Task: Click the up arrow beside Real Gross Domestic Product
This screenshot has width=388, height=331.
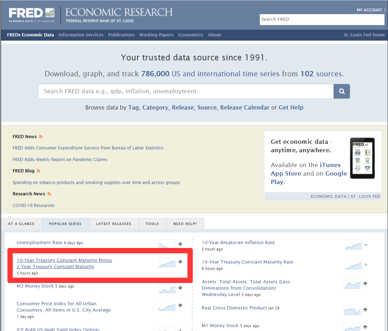Action: pos(365,310)
